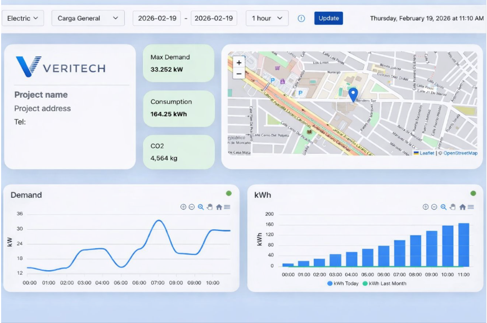Open the kWh chart hamburger menu
This screenshot has height=323, width=487.
tap(470, 207)
